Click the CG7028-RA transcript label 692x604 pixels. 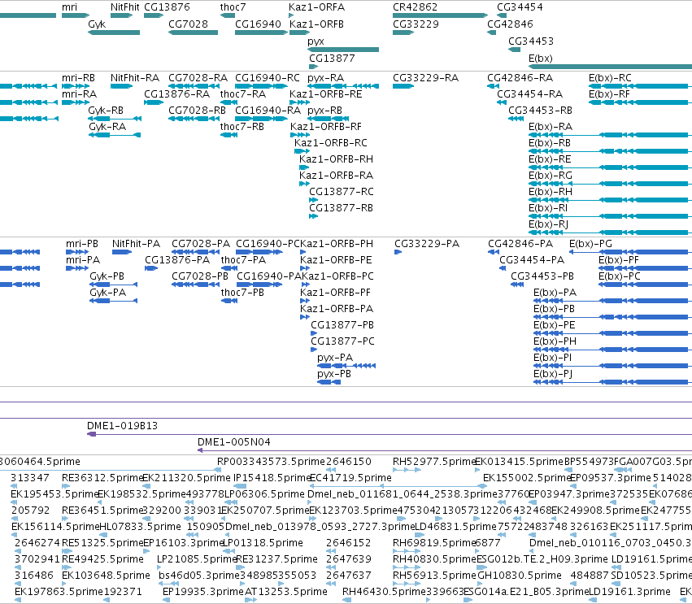[198, 78]
